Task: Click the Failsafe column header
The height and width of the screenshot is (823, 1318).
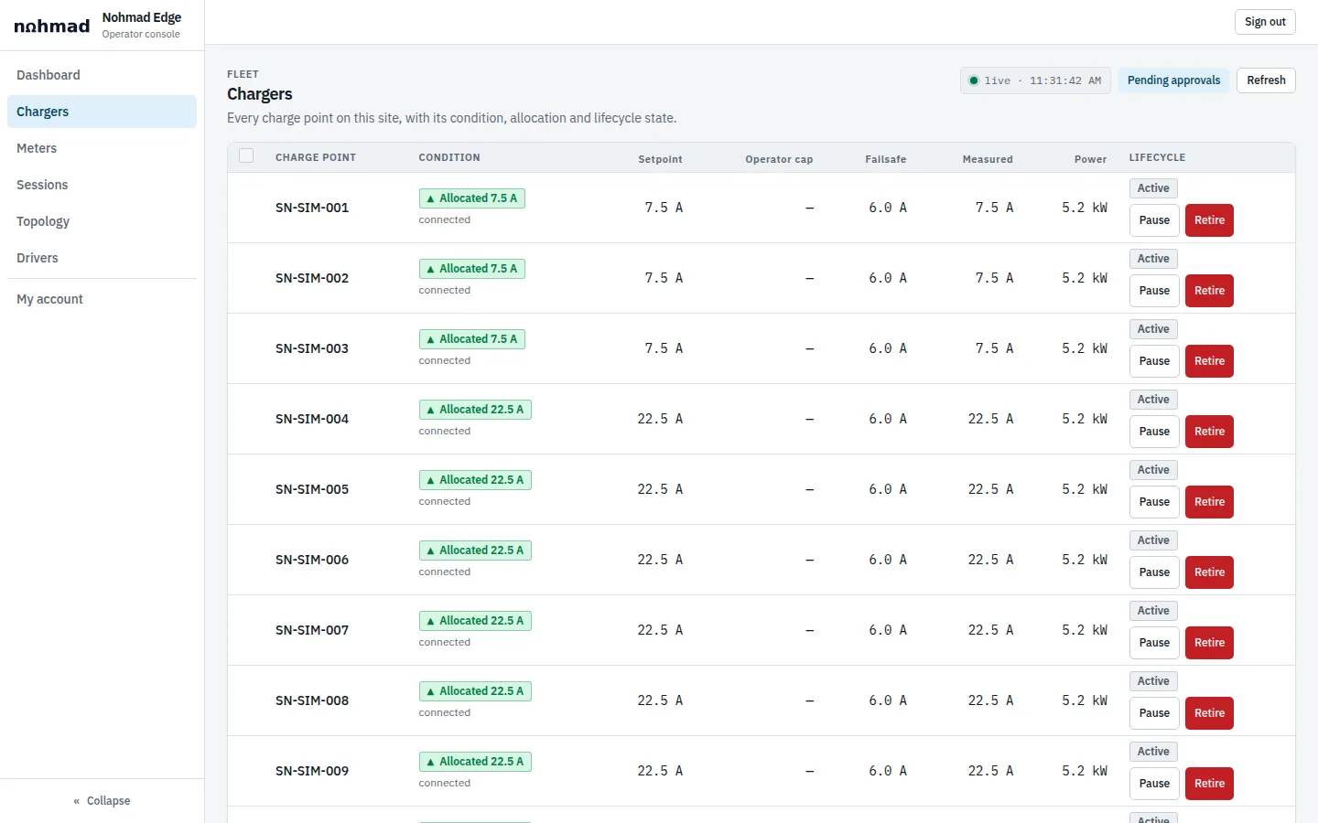Action: (886, 159)
